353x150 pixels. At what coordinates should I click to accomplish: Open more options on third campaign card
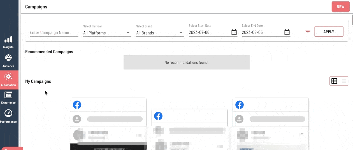tap(301, 134)
